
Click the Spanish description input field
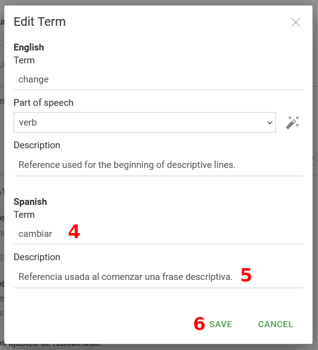pos(158,277)
